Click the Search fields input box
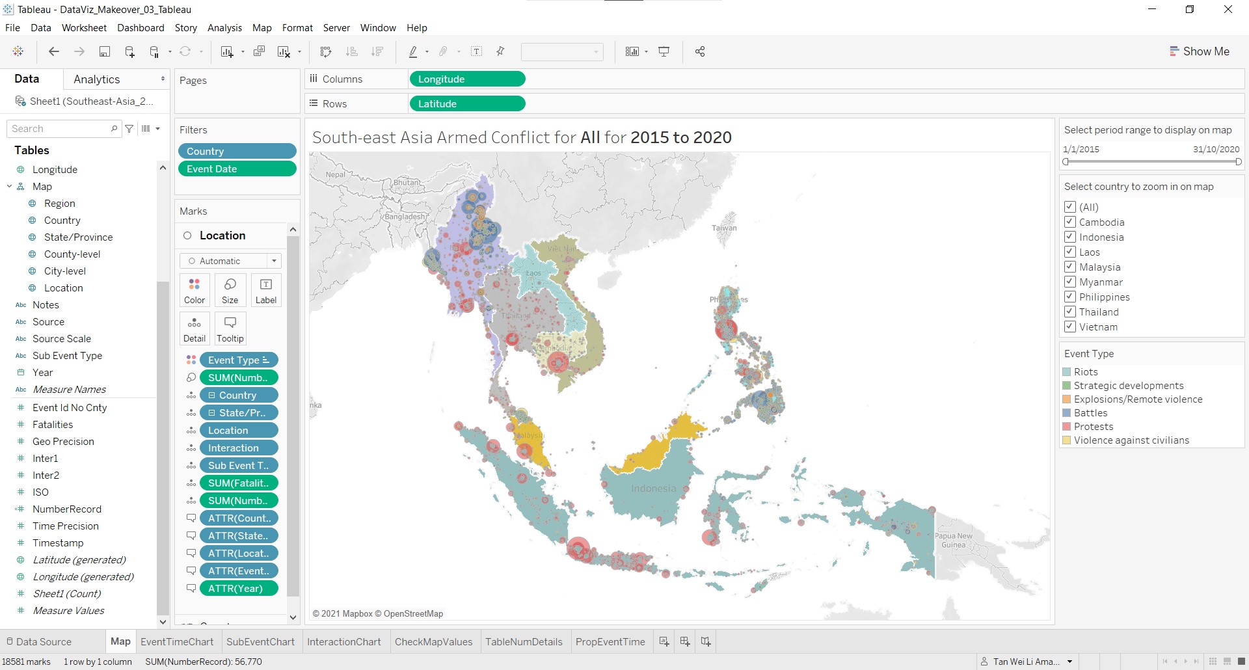This screenshot has width=1249, height=670. [x=60, y=129]
